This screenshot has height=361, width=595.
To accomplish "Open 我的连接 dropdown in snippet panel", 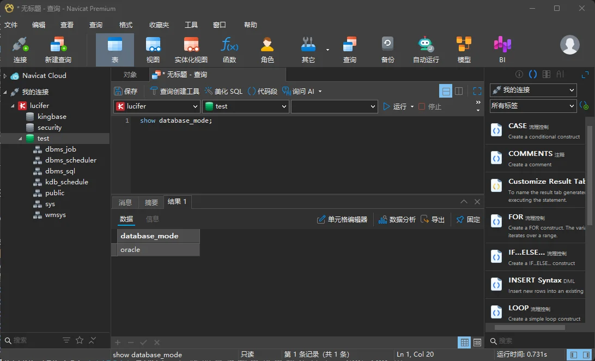I will [x=533, y=90].
